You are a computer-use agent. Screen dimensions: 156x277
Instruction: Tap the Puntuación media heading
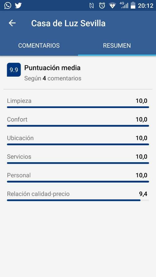click(52, 68)
